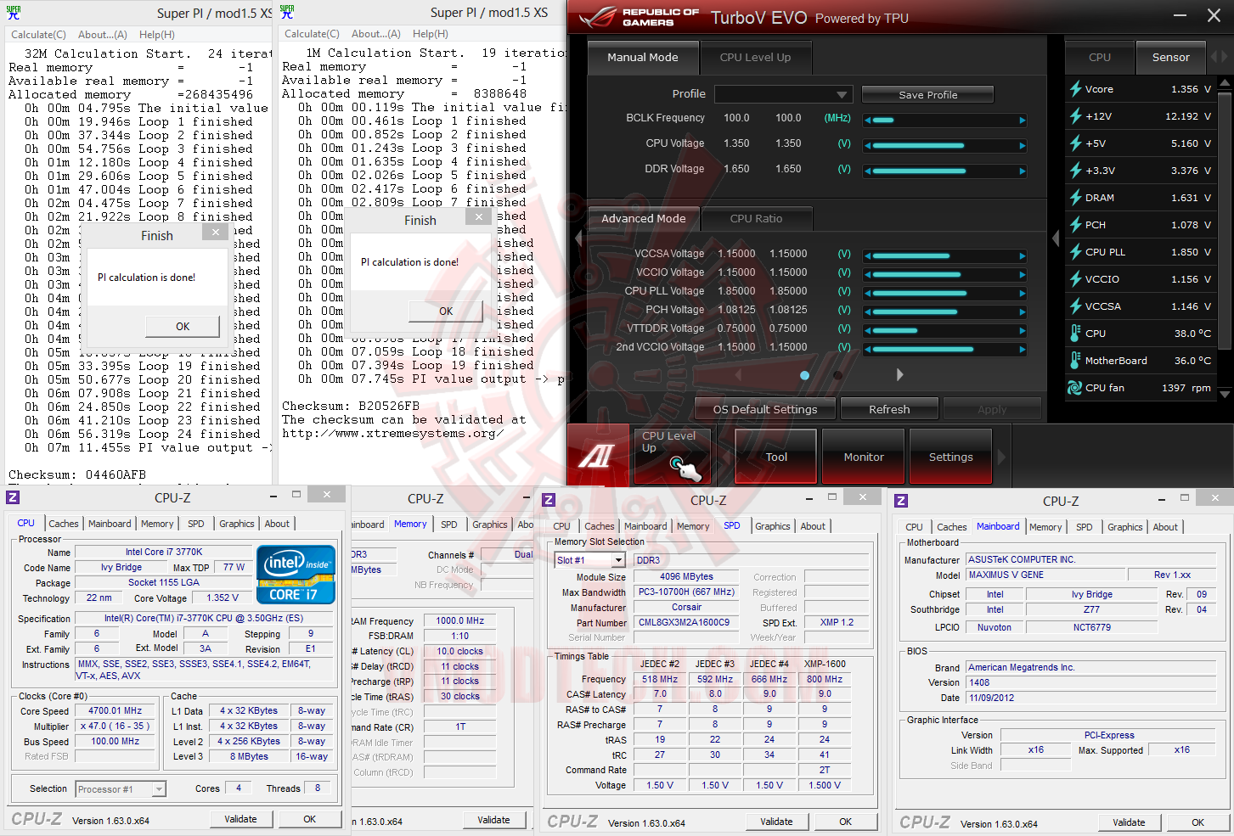This screenshot has height=836, width=1234.
Task: Open the Graphics tab in the CPU-Z Mainboard window
Action: point(1124,527)
